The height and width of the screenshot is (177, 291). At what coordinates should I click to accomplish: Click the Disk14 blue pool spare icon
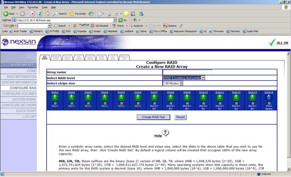coord(269,97)
